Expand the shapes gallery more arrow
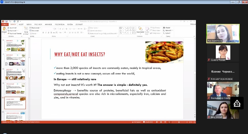Screen dimensions: 248x134 (135, 33)
